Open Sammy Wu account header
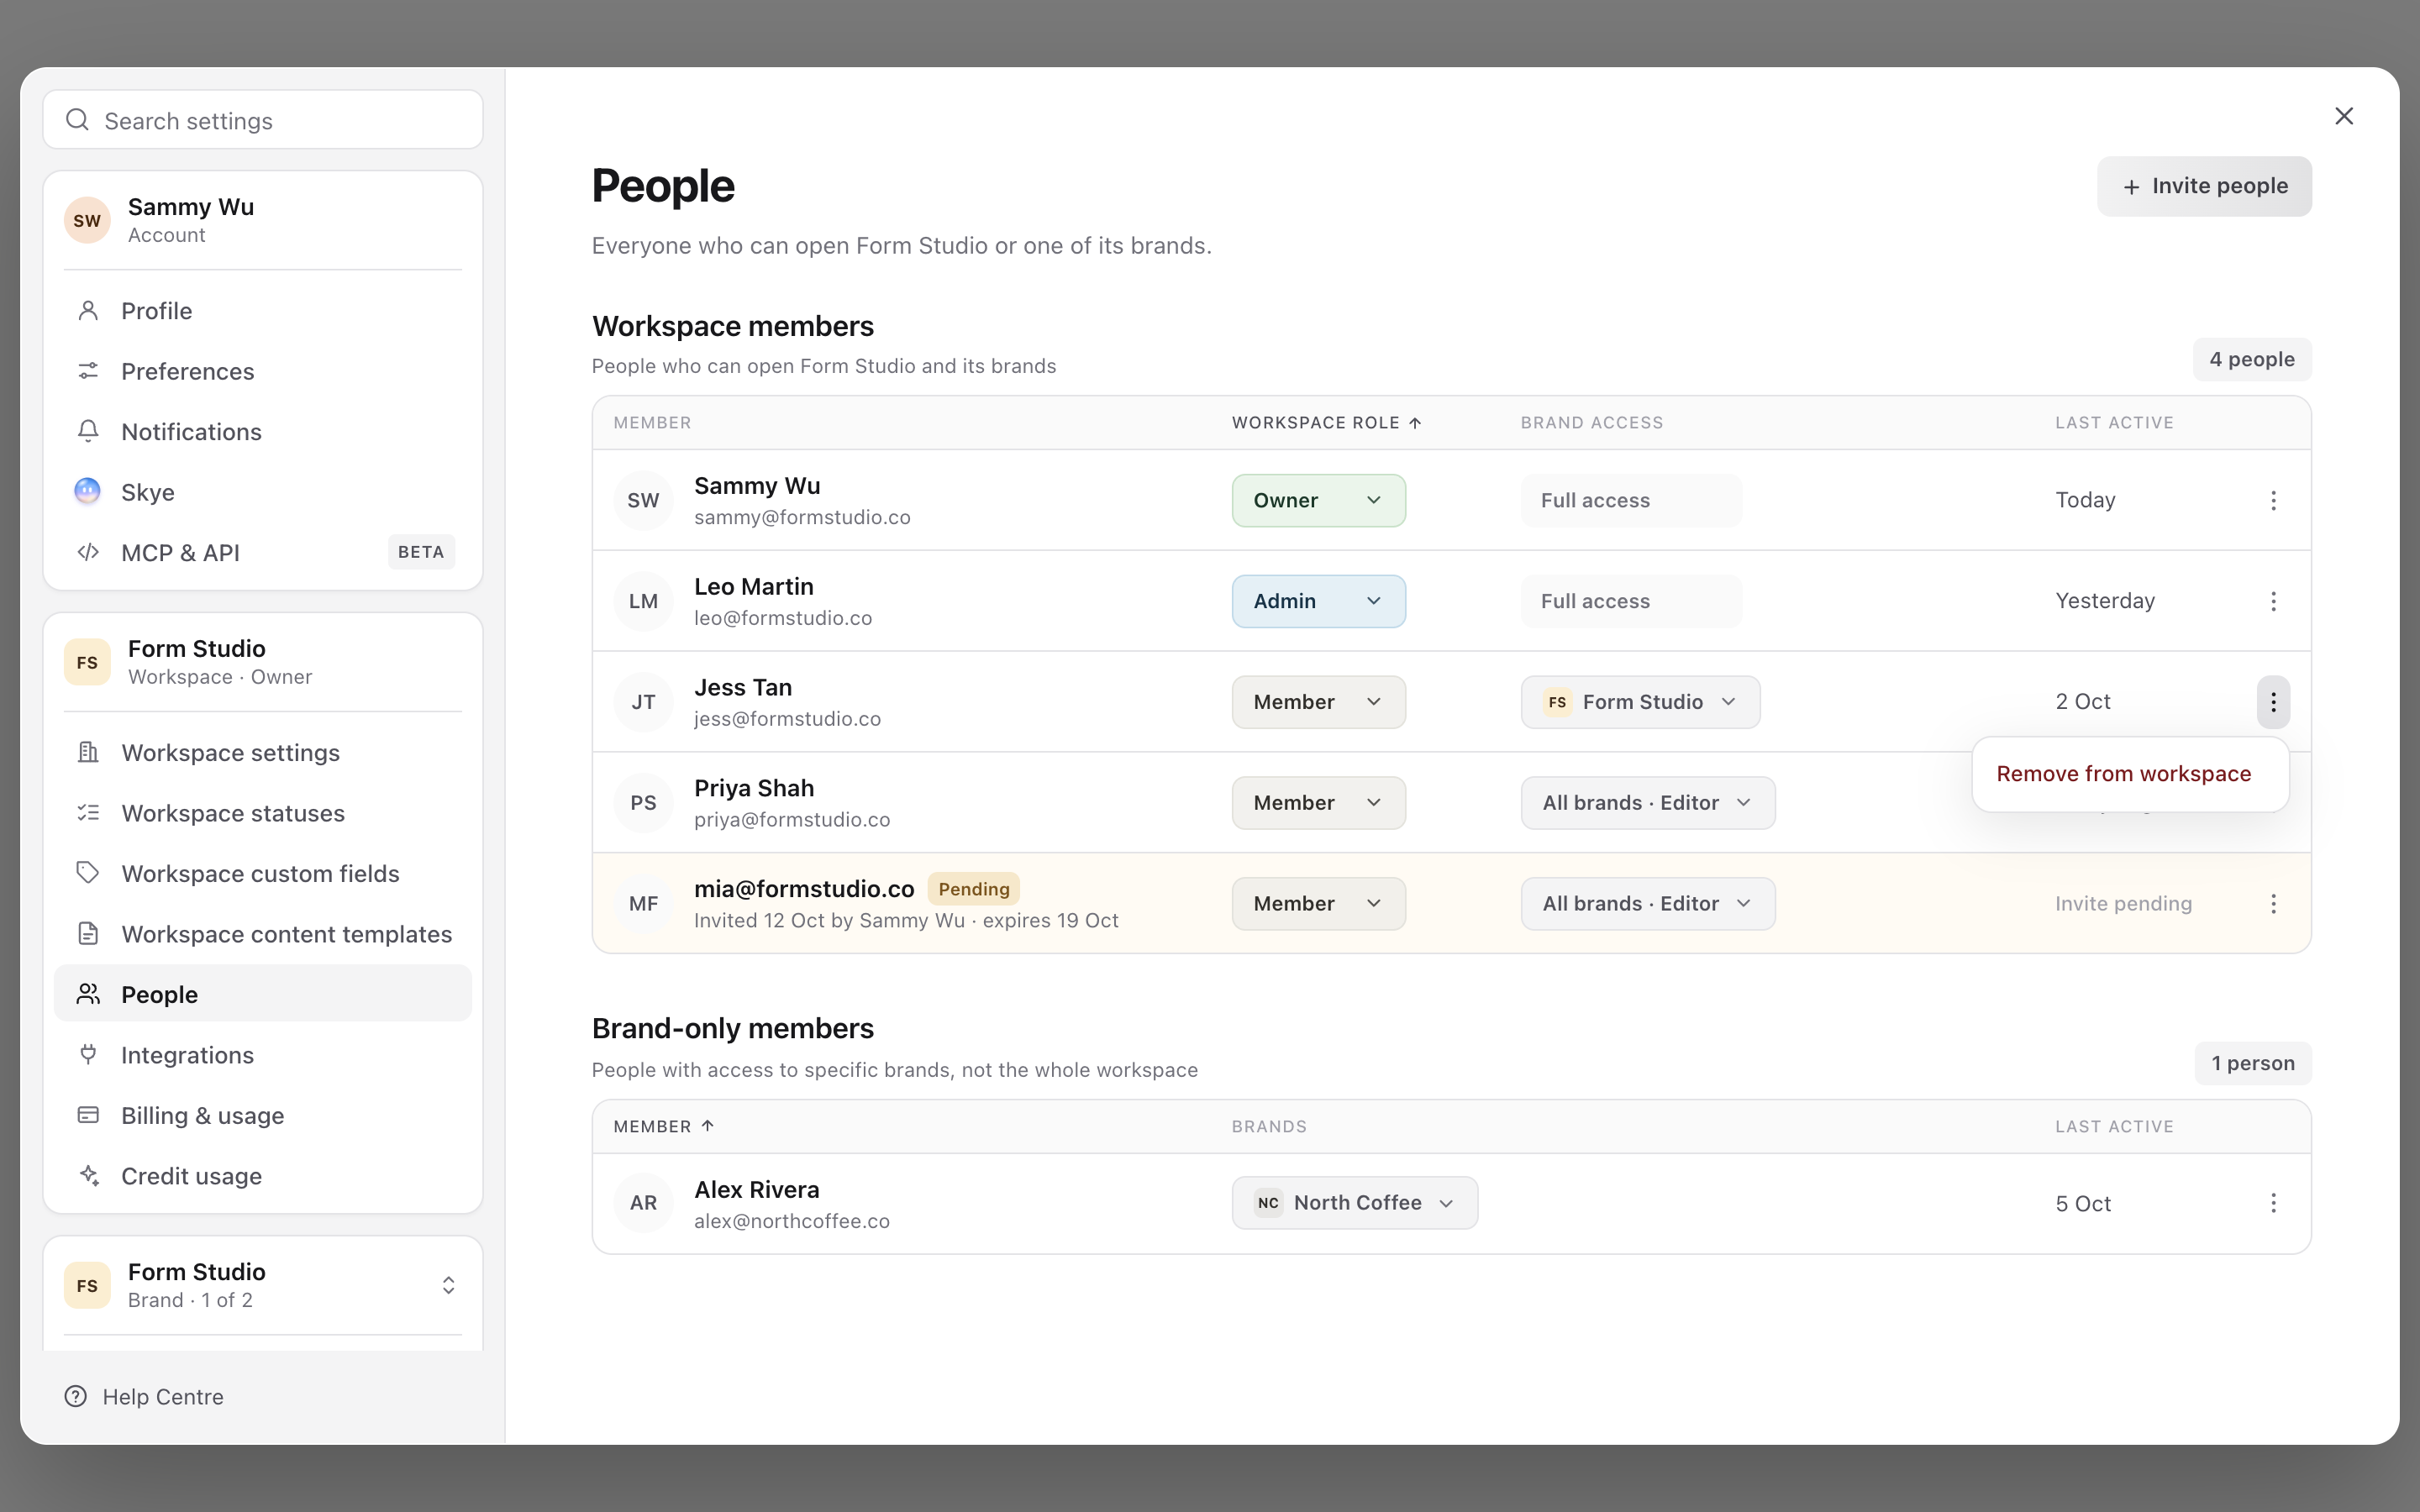The width and height of the screenshot is (2420, 1512). coord(262,220)
